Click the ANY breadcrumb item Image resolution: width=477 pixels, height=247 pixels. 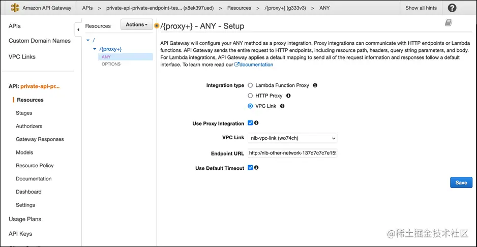coord(324,8)
